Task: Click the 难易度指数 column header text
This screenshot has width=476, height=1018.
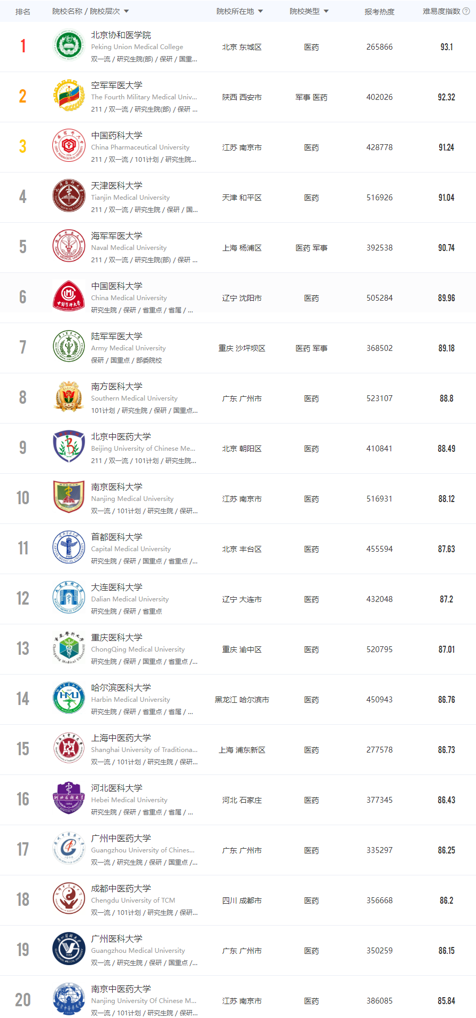Action: (441, 11)
